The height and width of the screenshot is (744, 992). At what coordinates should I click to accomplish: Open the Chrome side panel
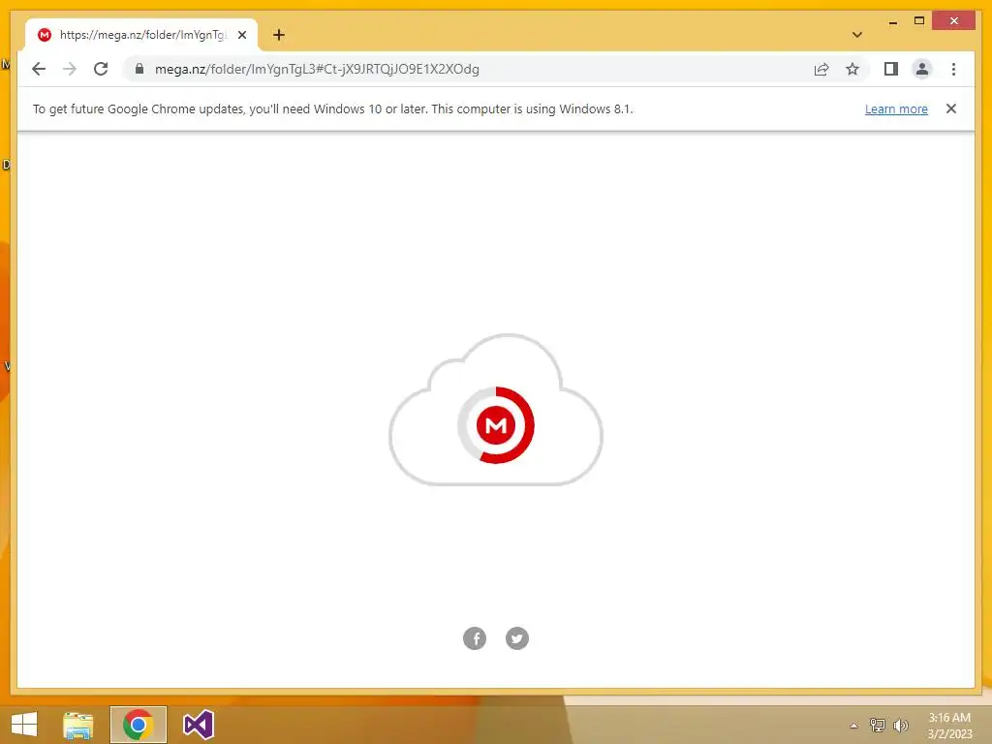pyautogui.click(x=891, y=69)
